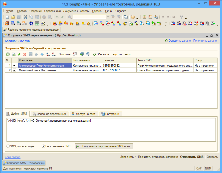
Task: Click the Check all rows icon
Action: pyautogui.click(x=82, y=54)
